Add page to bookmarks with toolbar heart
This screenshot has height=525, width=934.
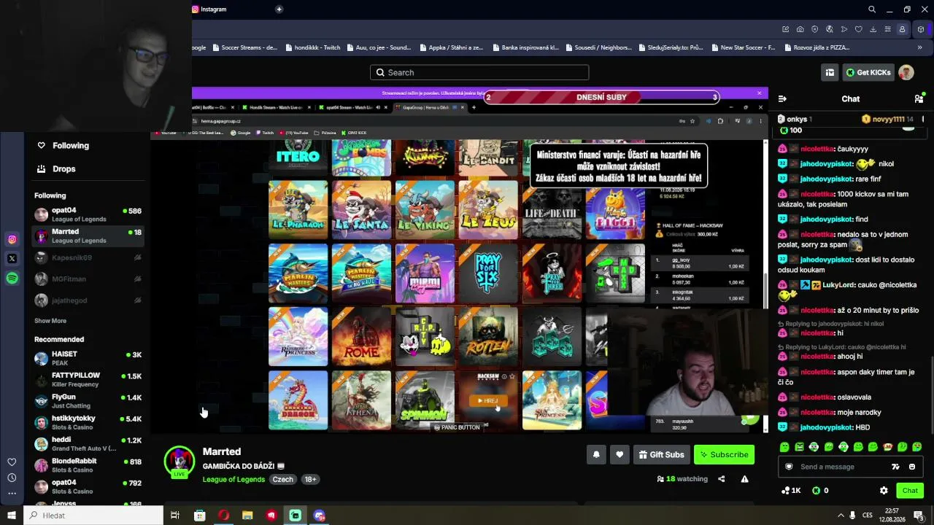(x=859, y=29)
